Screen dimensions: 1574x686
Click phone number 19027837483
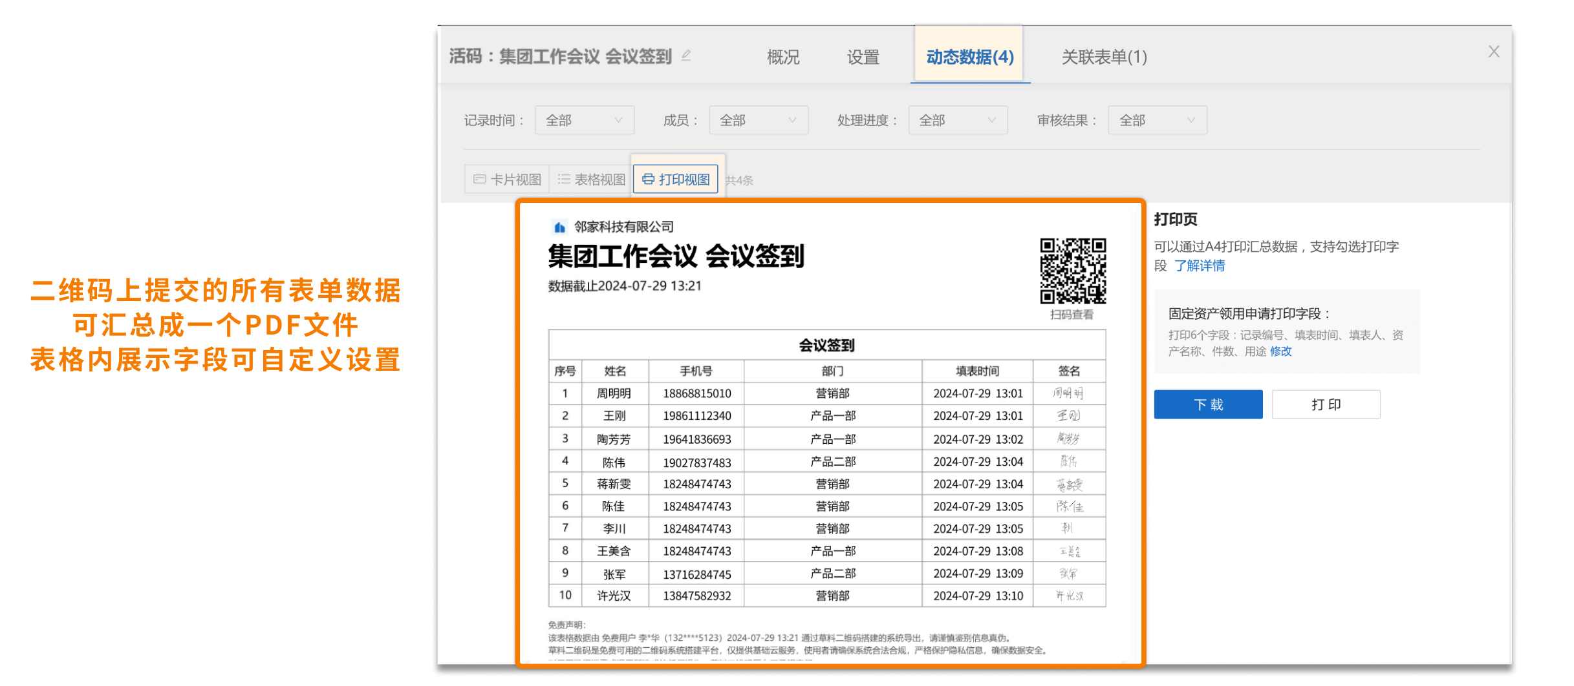click(x=696, y=463)
